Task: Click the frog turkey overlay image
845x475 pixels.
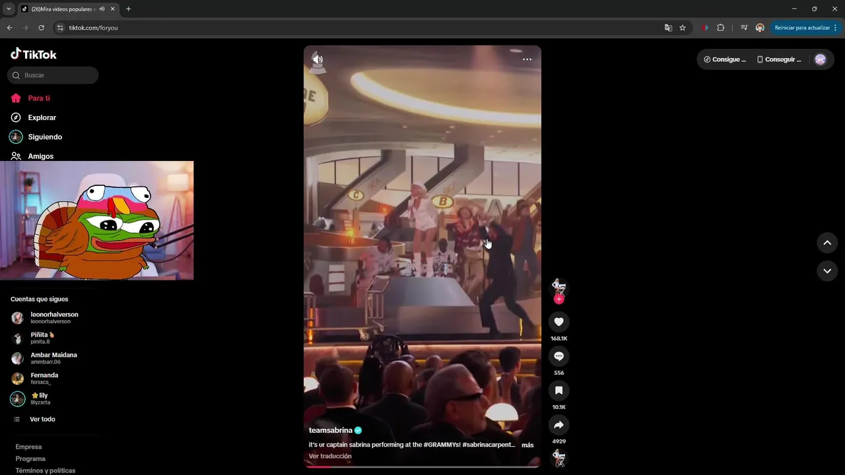Action: (96, 220)
